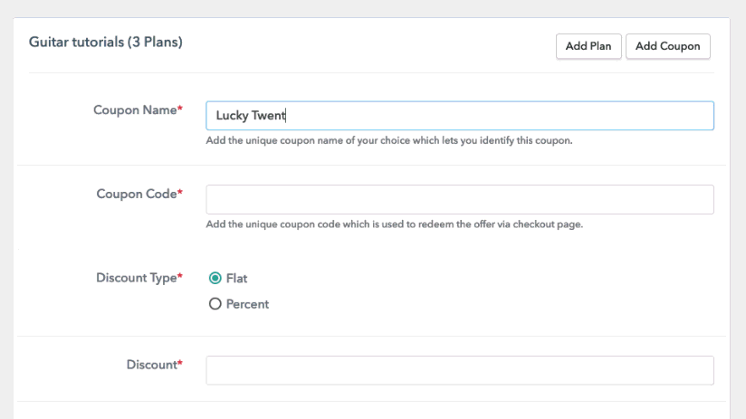Click the "Coupon Code" field label
The image size is (746, 419).
(x=137, y=194)
